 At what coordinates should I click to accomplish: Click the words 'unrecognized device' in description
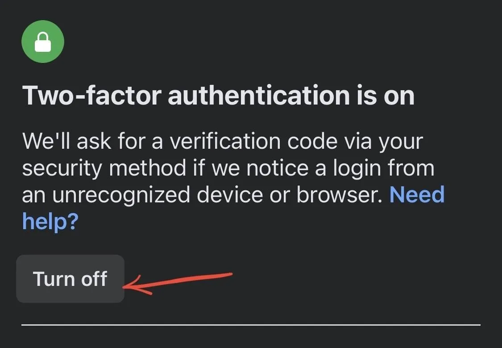tap(158, 195)
